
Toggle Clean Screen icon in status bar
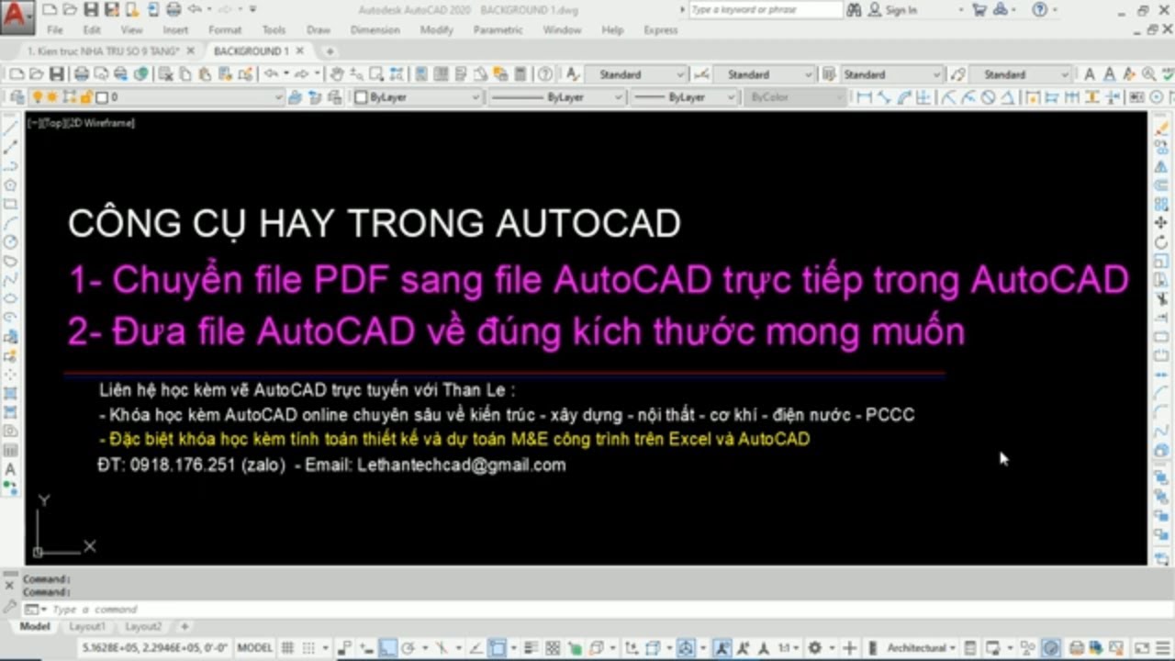tap(1142, 648)
